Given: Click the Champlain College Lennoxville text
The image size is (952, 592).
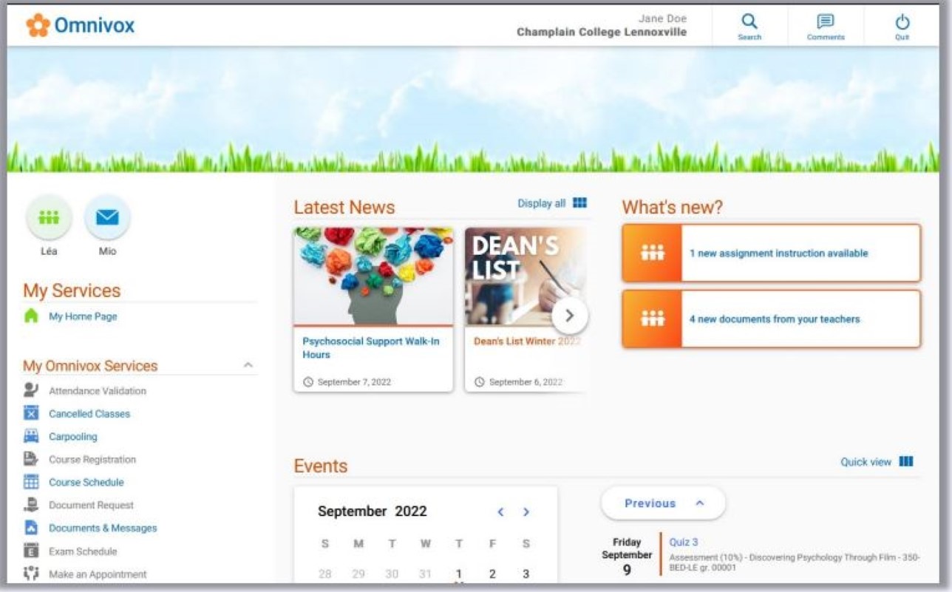Looking at the screenshot, I should coord(602,33).
